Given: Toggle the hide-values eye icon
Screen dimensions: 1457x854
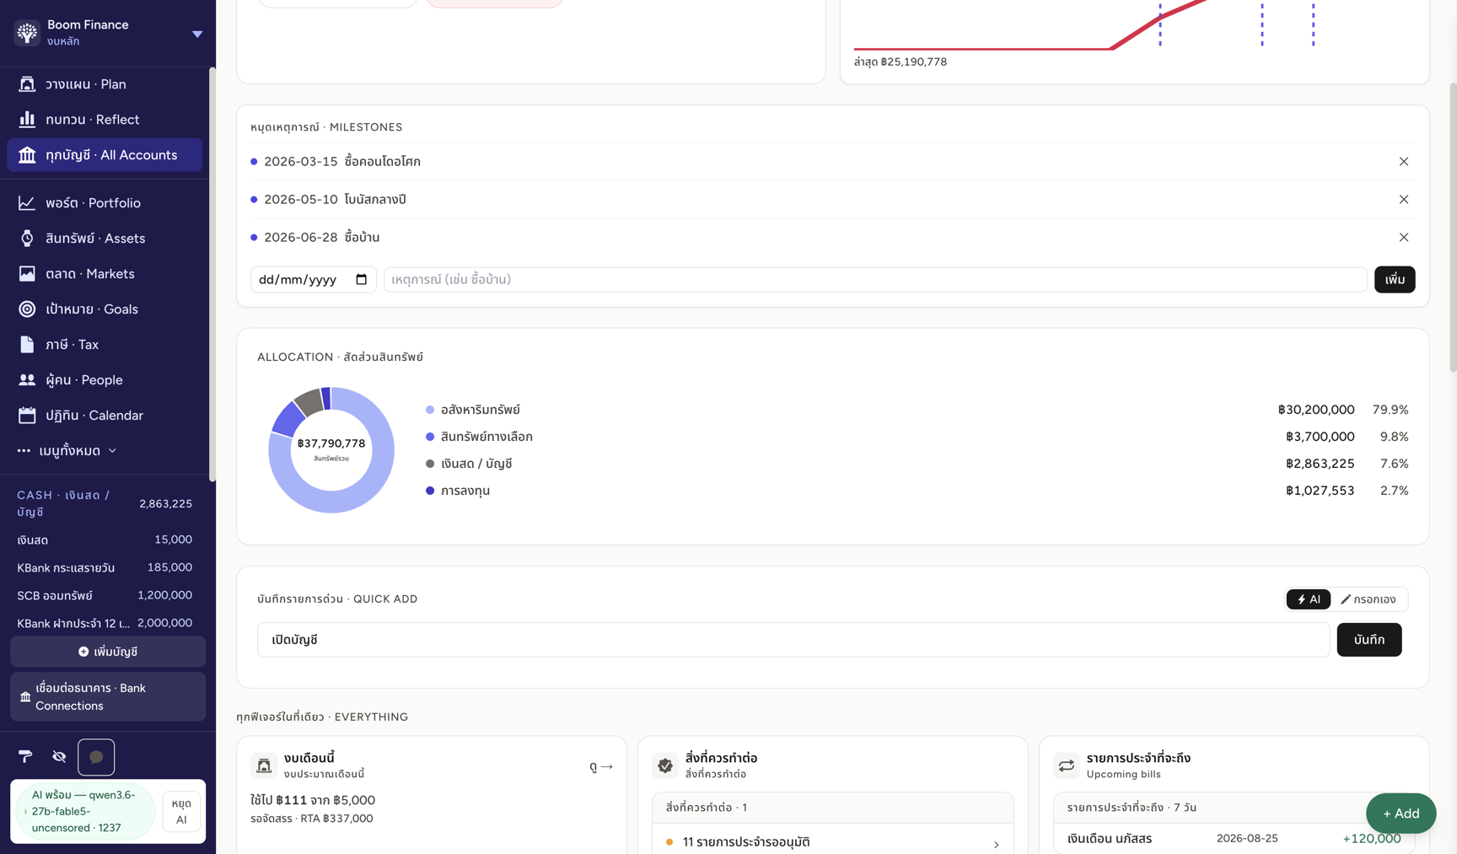Looking at the screenshot, I should tap(59, 757).
